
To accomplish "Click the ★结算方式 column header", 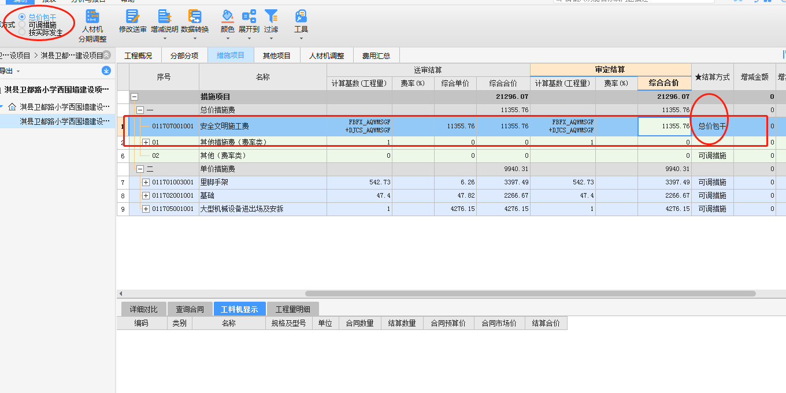I will click(713, 77).
